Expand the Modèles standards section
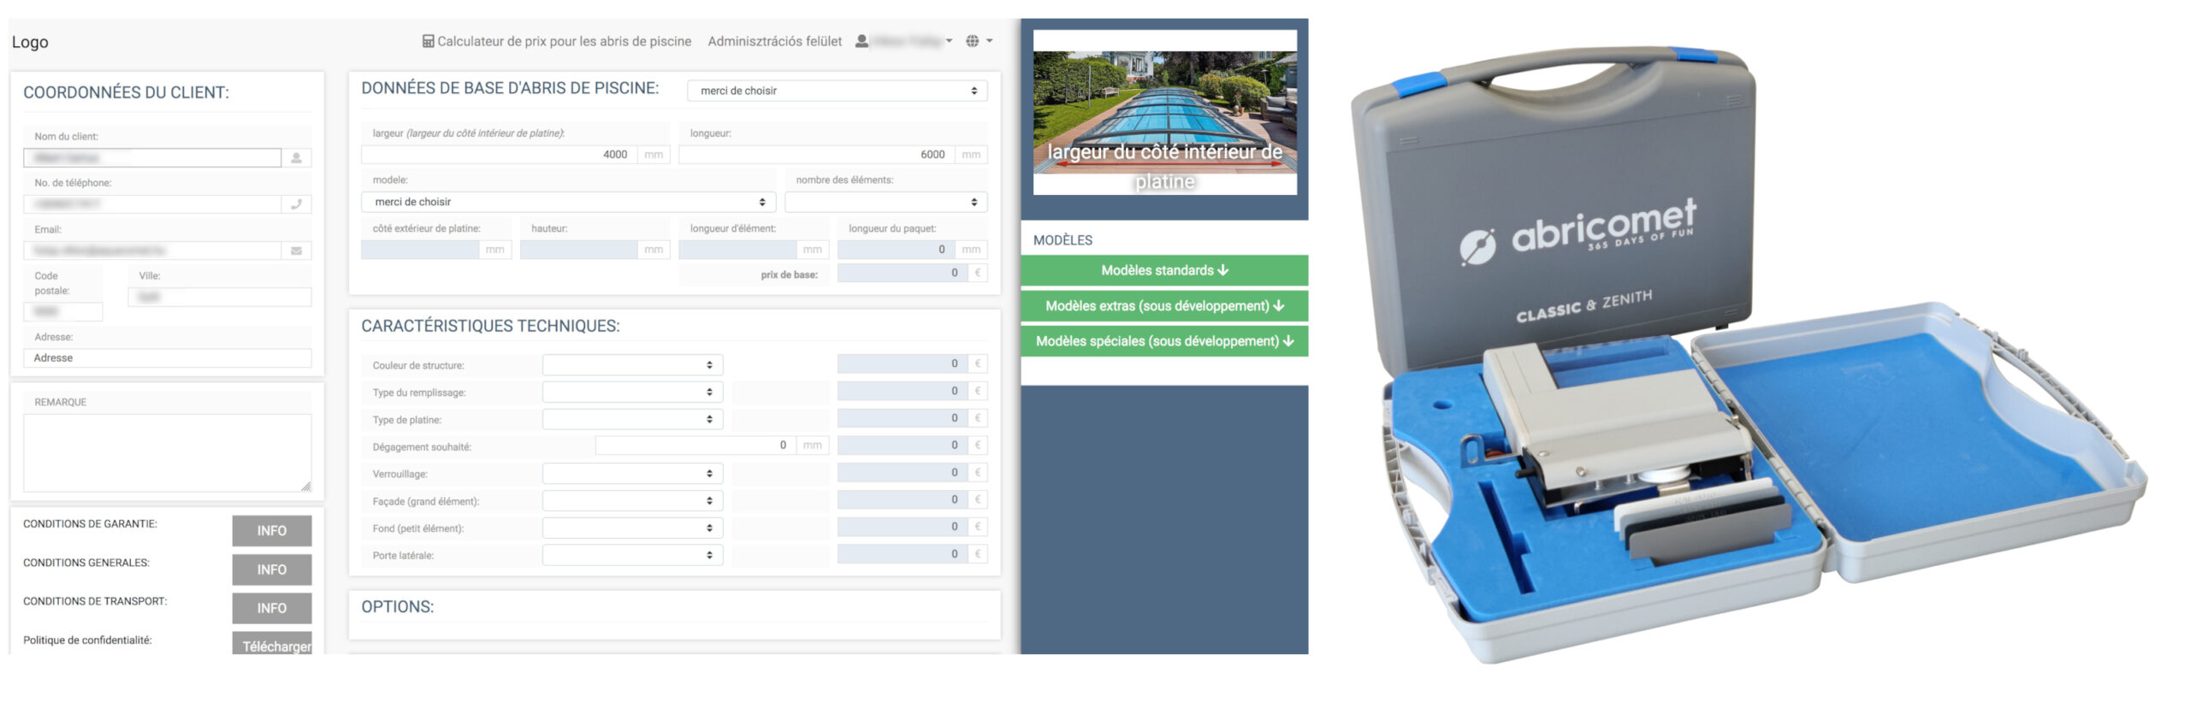The height and width of the screenshot is (720, 2190). tap(1163, 270)
